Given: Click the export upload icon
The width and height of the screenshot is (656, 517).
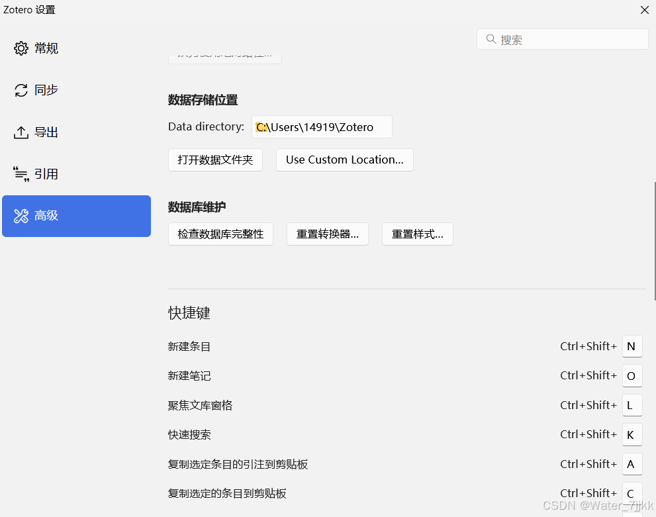Looking at the screenshot, I should pos(21,132).
